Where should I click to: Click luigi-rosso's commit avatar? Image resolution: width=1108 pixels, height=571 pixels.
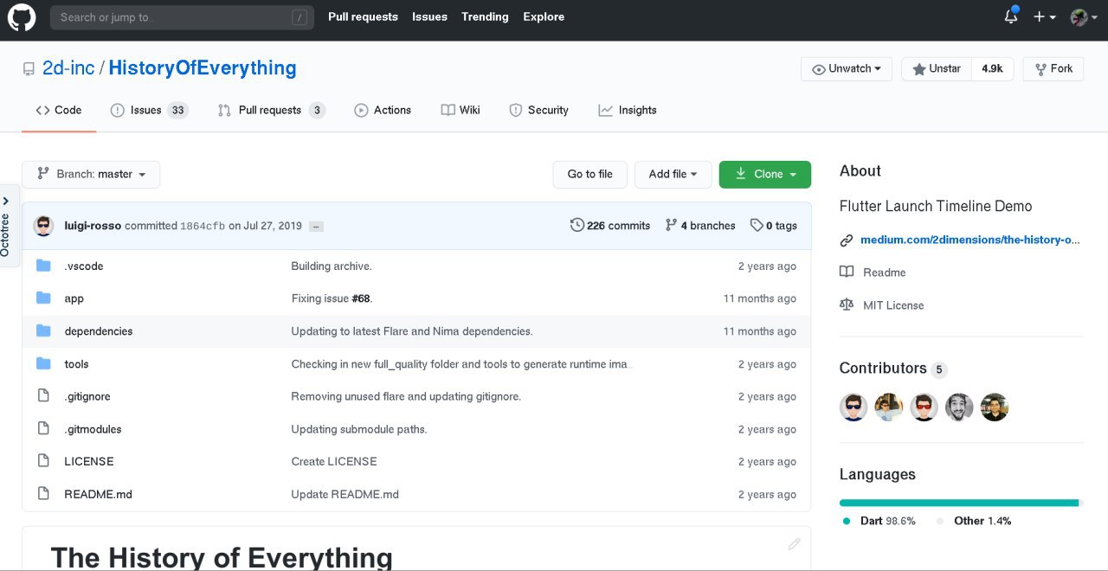43,226
